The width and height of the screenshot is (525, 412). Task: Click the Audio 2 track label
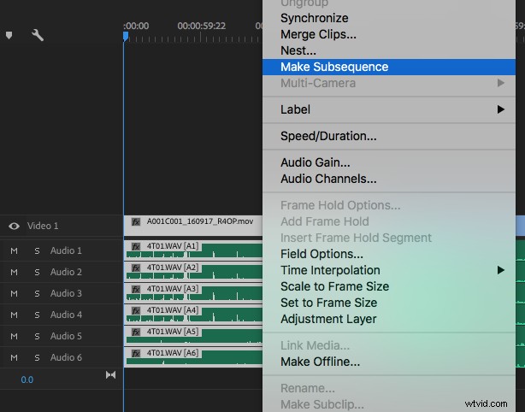[66, 272]
